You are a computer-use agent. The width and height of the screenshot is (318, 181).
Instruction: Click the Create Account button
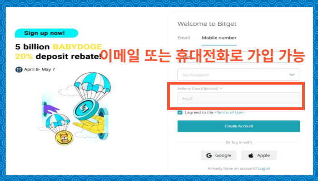(x=238, y=126)
